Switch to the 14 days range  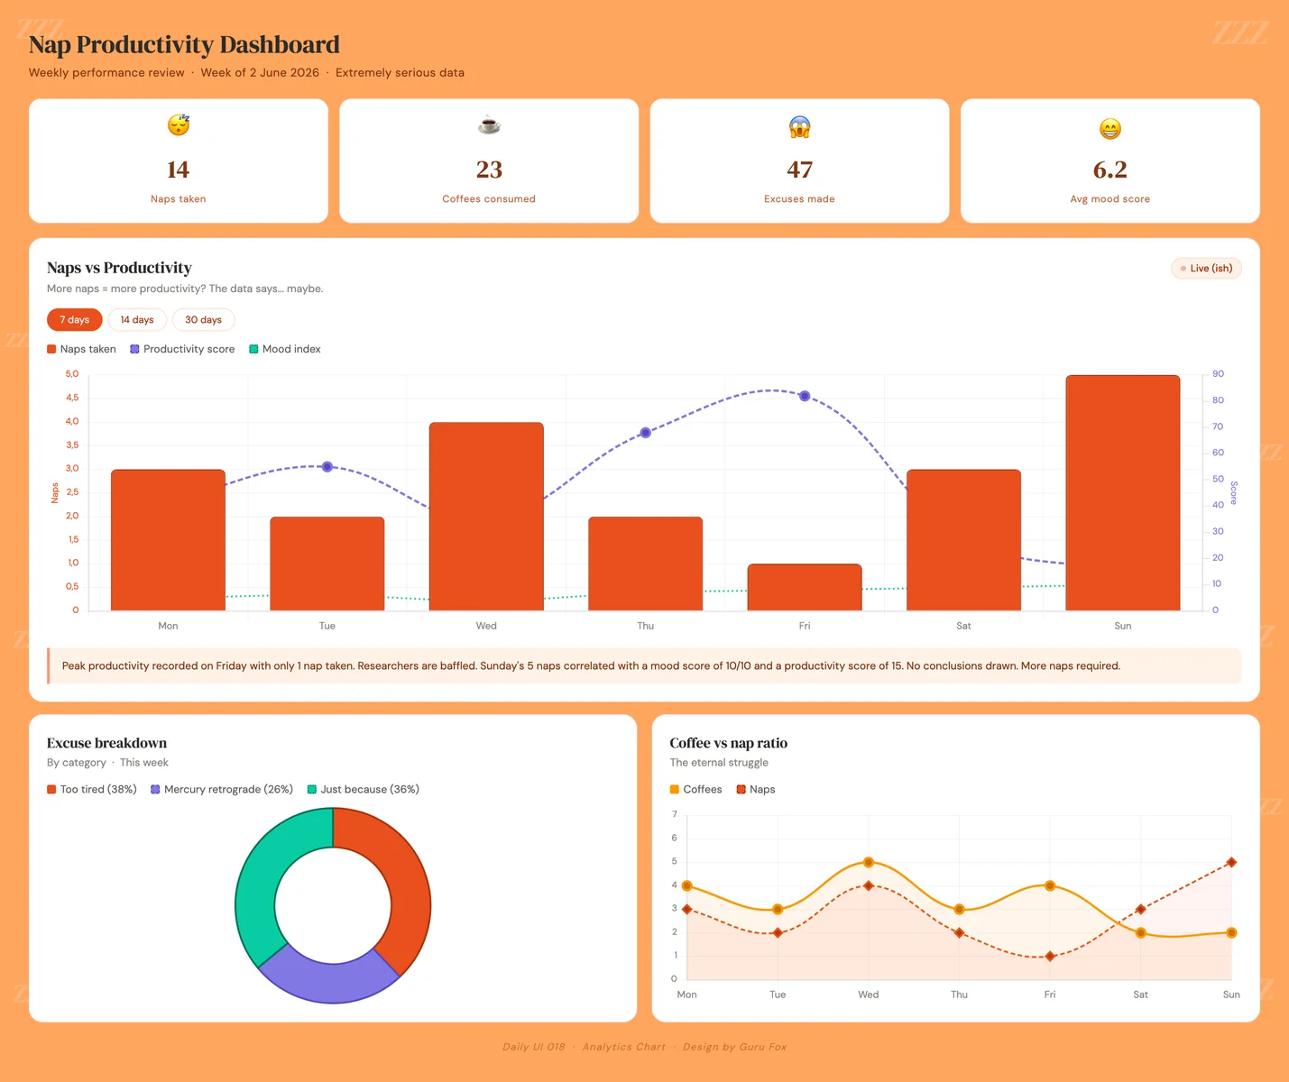137,320
